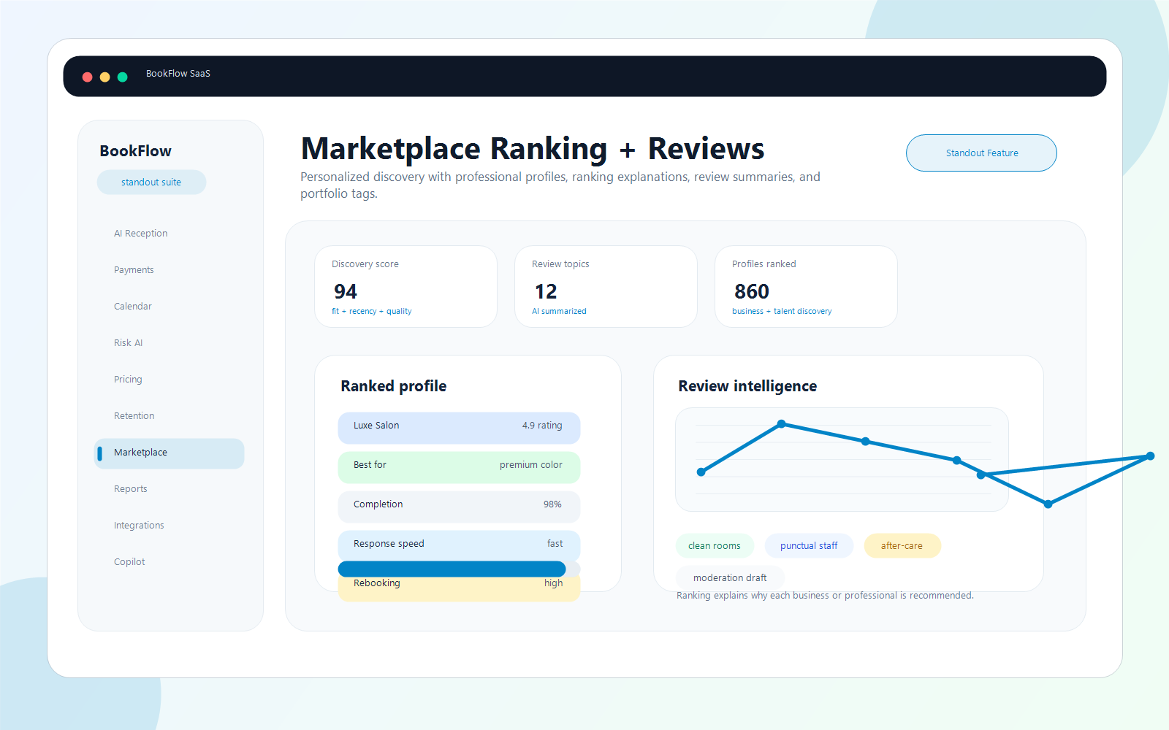The width and height of the screenshot is (1169, 730).
Task: Click the Review intelligence heading
Action: (747, 386)
